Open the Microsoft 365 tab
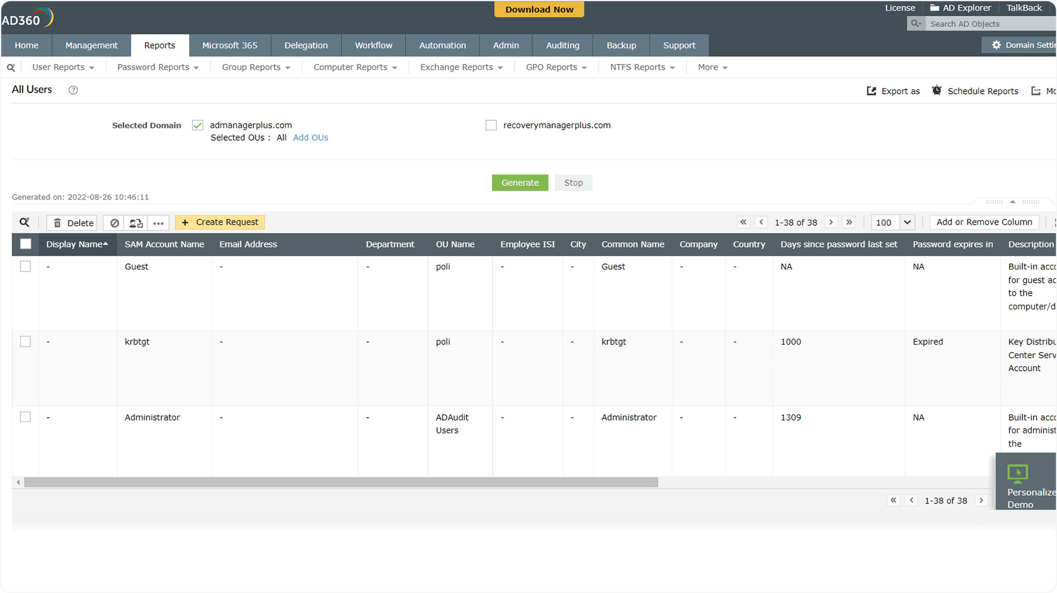The width and height of the screenshot is (1057, 593). pyautogui.click(x=230, y=45)
